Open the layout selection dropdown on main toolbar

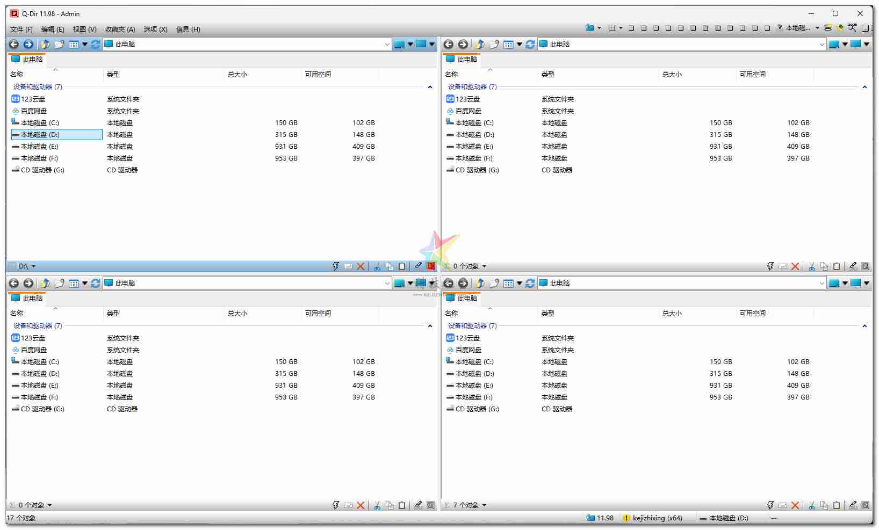(x=621, y=28)
